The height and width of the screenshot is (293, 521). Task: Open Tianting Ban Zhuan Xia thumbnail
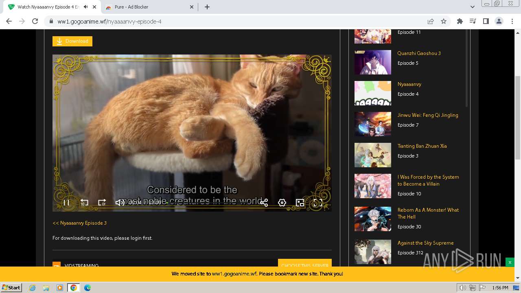(x=373, y=155)
